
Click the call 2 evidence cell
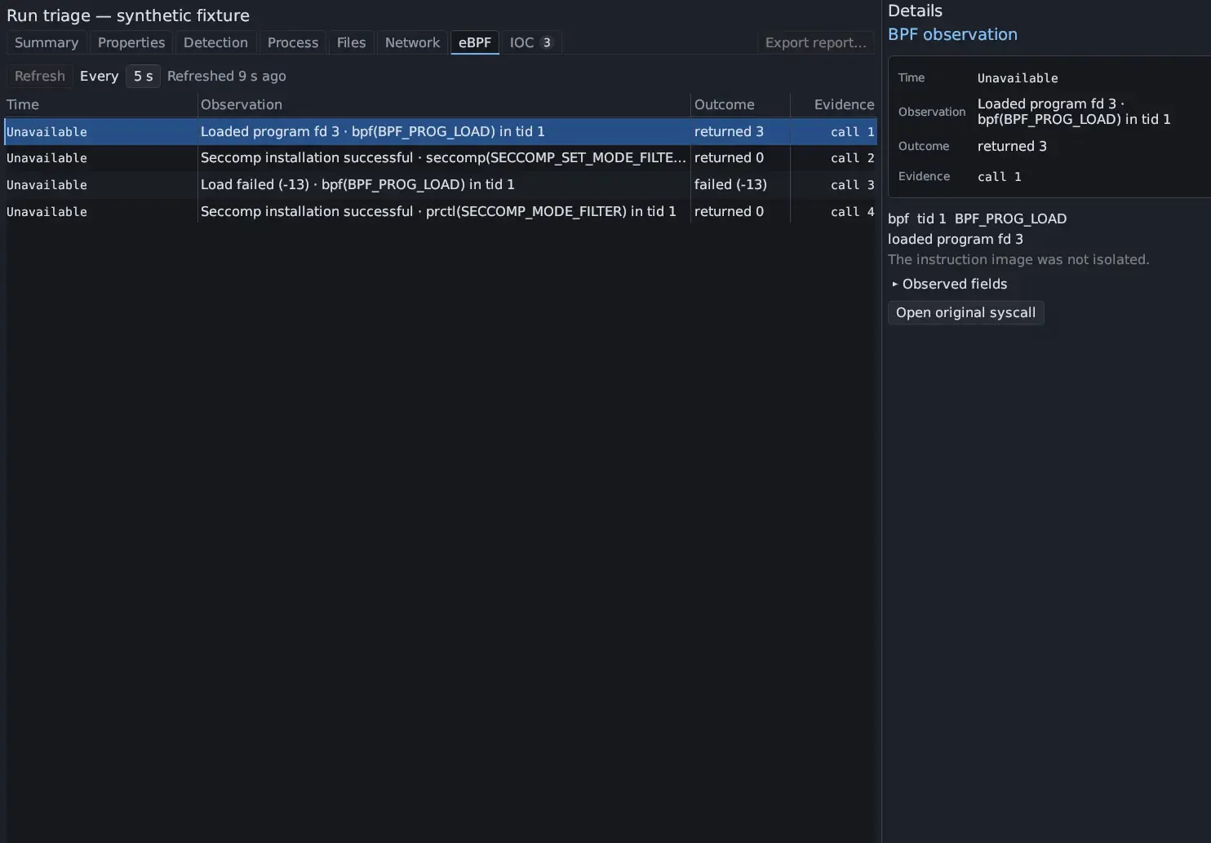pos(852,158)
